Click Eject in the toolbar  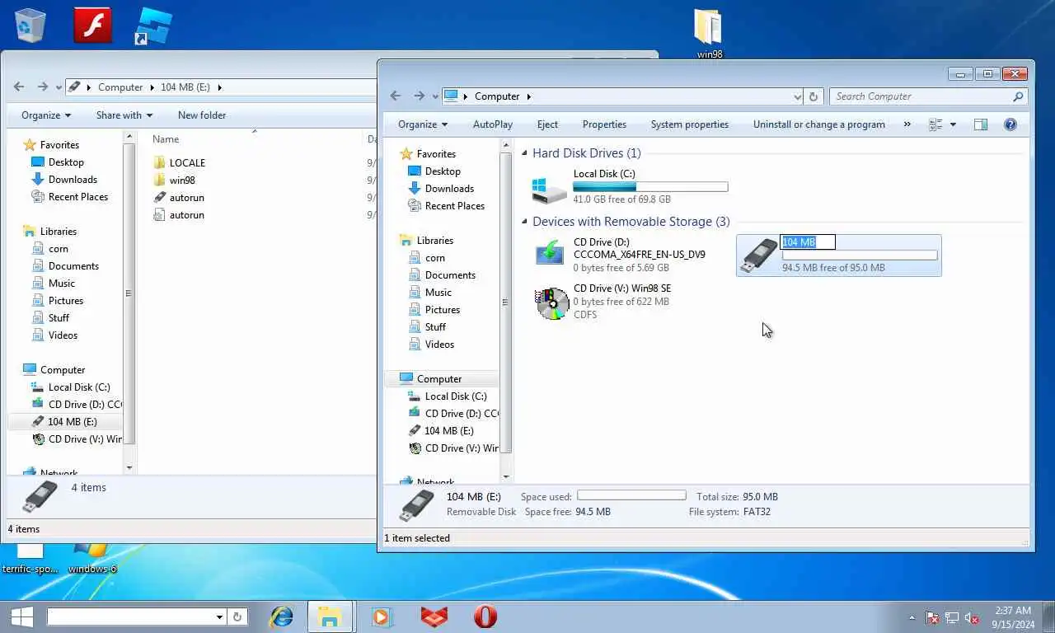coord(547,124)
